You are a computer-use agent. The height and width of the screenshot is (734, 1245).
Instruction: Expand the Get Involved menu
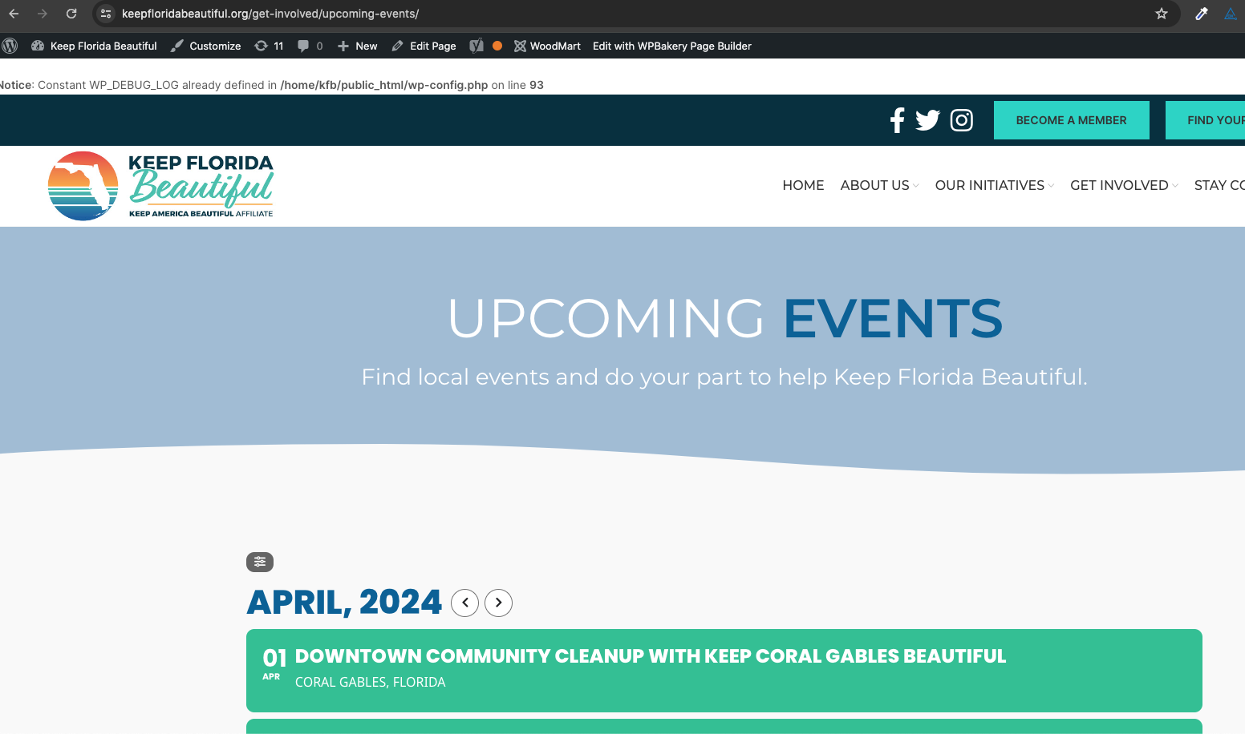coord(1124,185)
